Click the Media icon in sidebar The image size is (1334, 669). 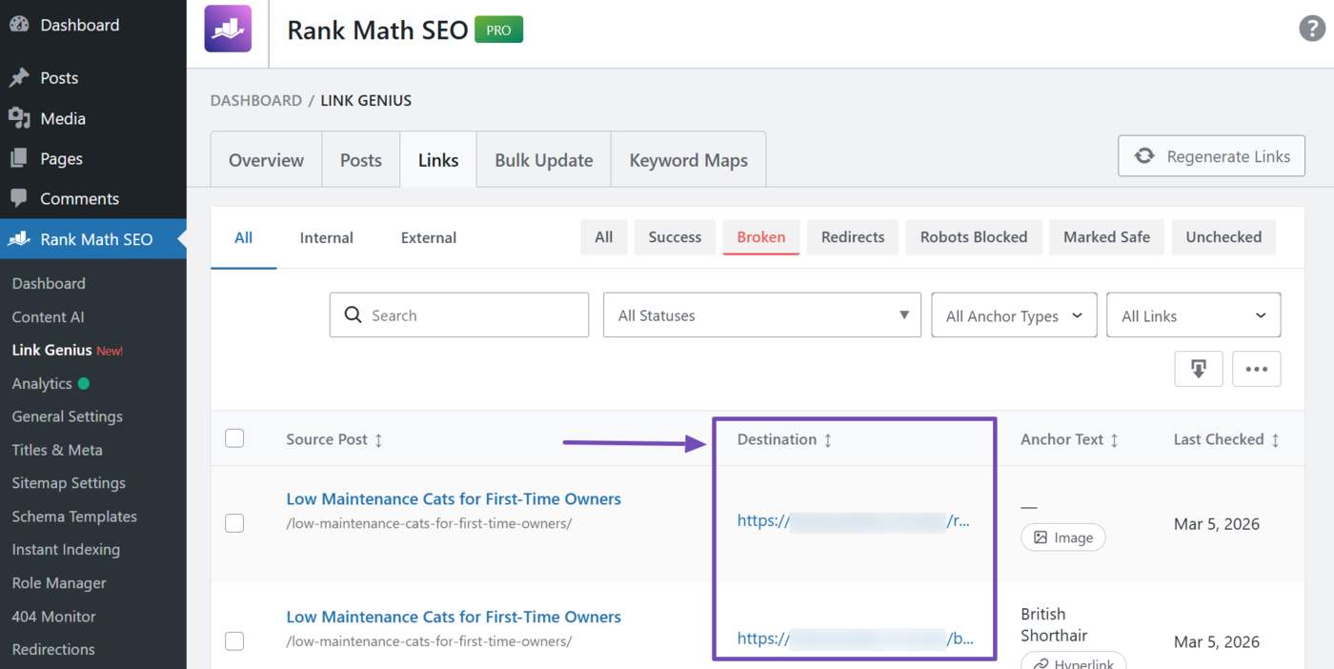pyautogui.click(x=19, y=118)
